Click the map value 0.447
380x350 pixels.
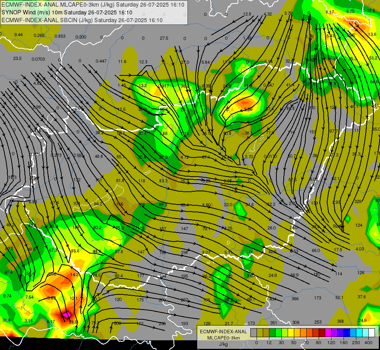(x=101, y=61)
